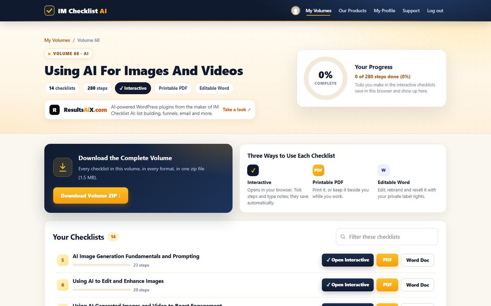Image resolution: width=491 pixels, height=306 pixels.
Task: Get Word Doc for Using AI to Edit images
Action: pyautogui.click(x=417, y=285)
